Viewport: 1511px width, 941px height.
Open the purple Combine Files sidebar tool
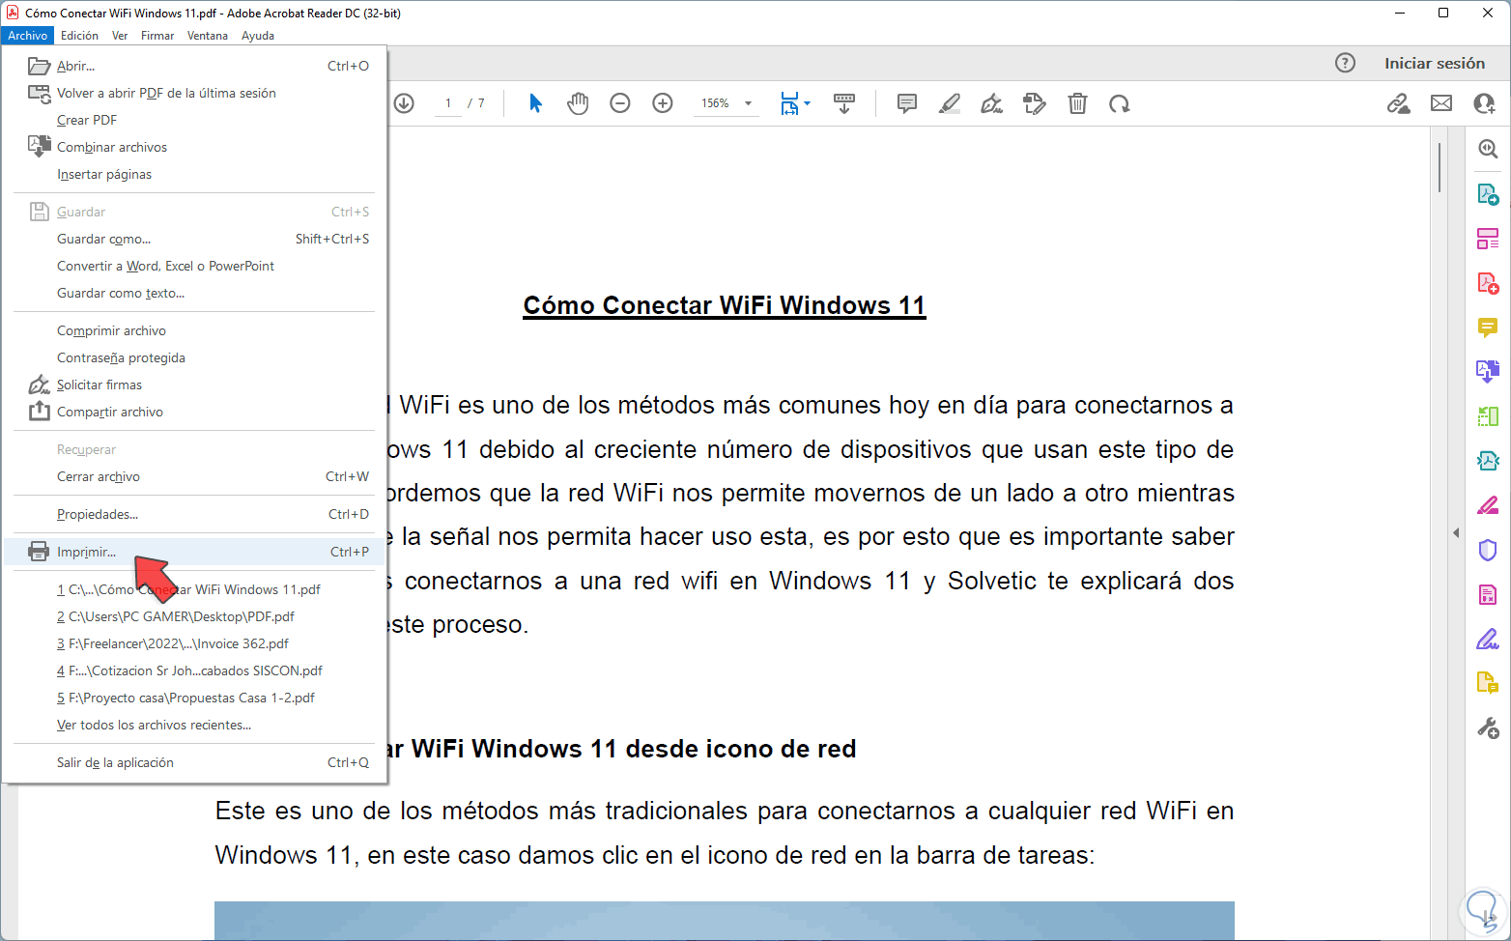pos(1488,372)
